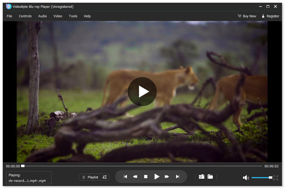The width and height of the screenshot is (285, 189).
Task: Open the playlist sort order dropdown
Action: 104,177
